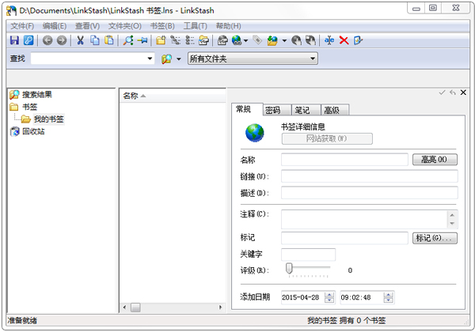Screen dimensions: 475x332
Task: Click the earth globe bookmark icon
Action: point(254,133)
